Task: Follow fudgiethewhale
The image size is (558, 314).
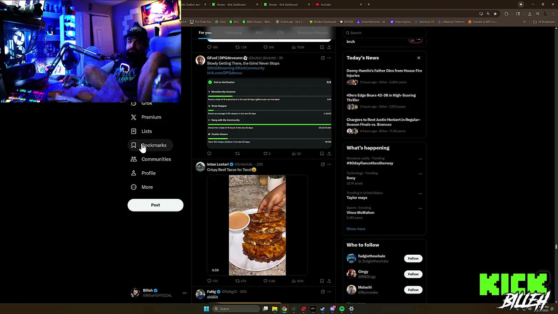Action: pyautogui.click(x=413, y=259)
